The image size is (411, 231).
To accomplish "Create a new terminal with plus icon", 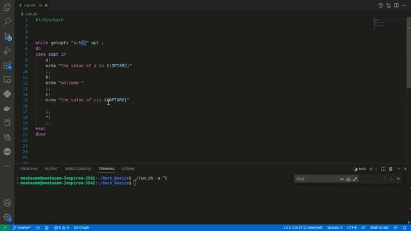I will (371, 169).
